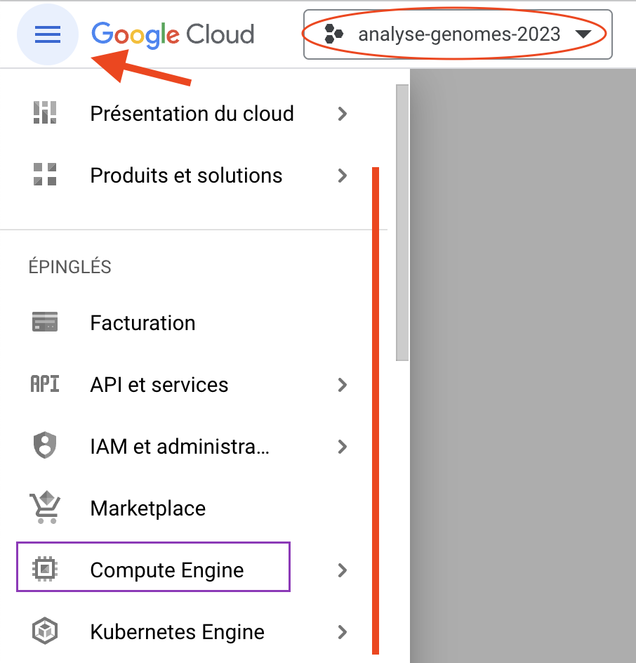
Task: Click the Compute Engine chip icon
Action: [45, 570]
